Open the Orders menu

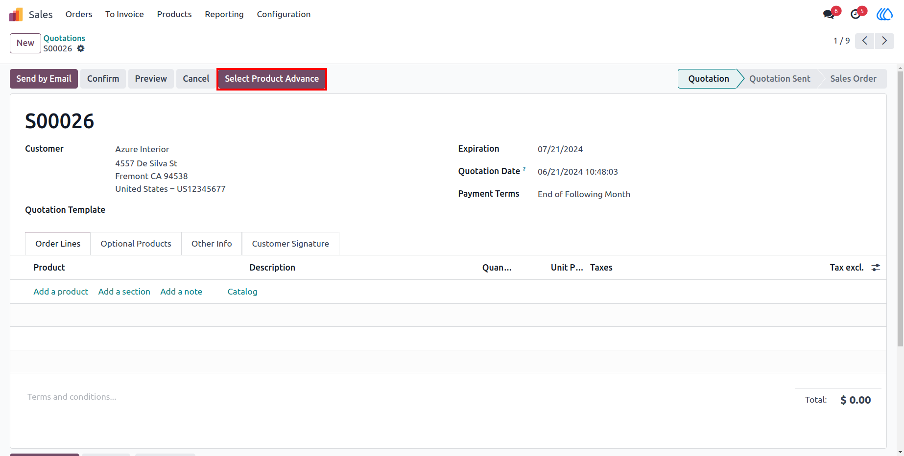coord(79,14)
